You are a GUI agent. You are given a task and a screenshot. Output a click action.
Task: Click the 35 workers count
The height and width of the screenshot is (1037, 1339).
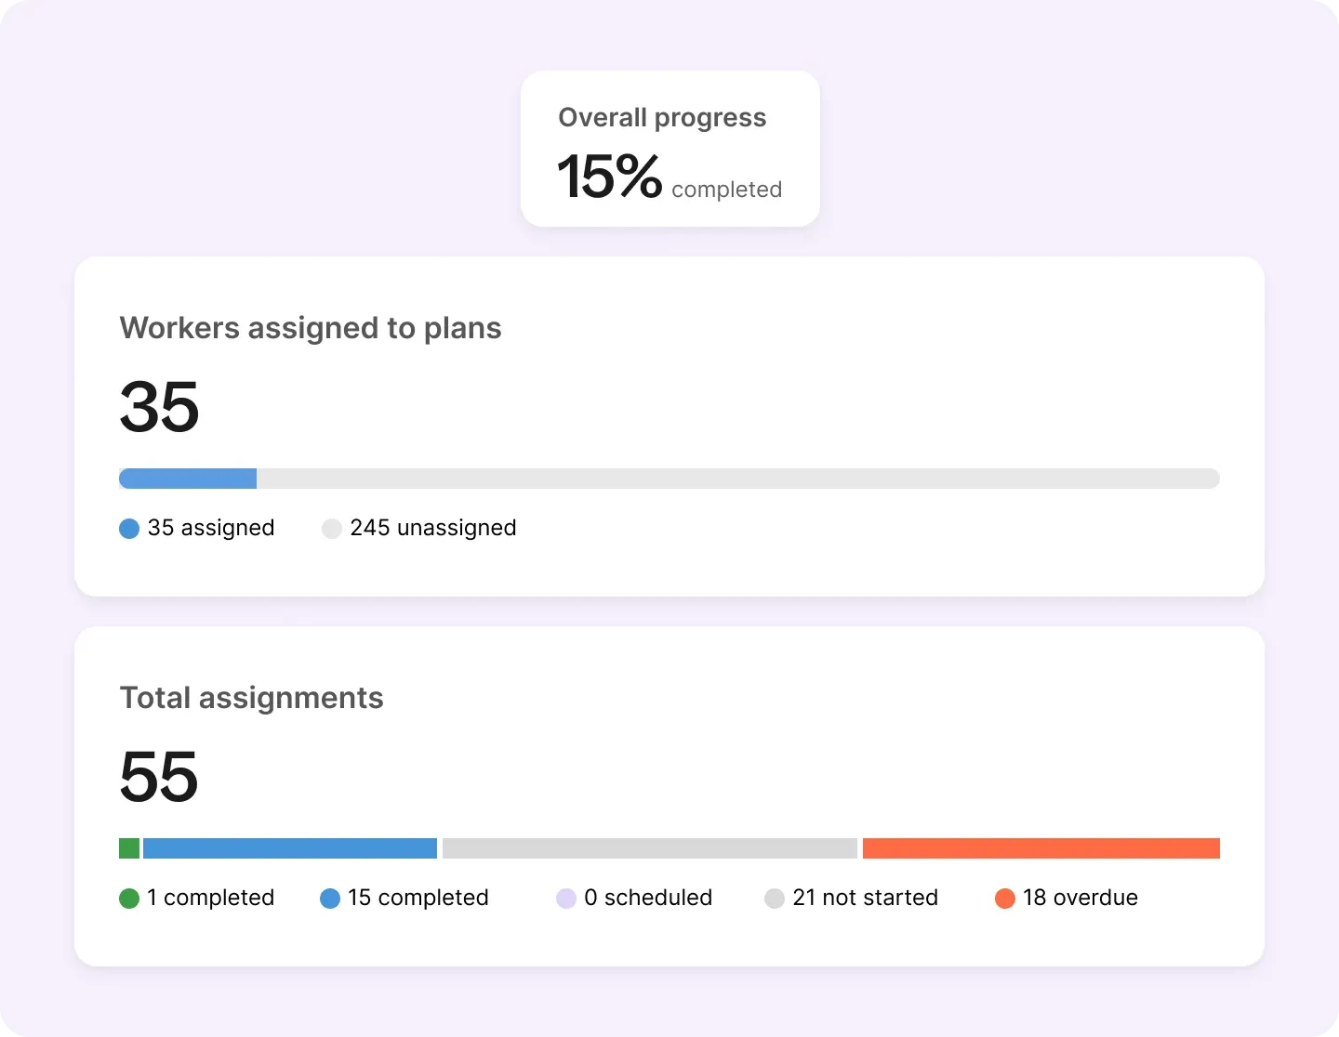(160, 407)
